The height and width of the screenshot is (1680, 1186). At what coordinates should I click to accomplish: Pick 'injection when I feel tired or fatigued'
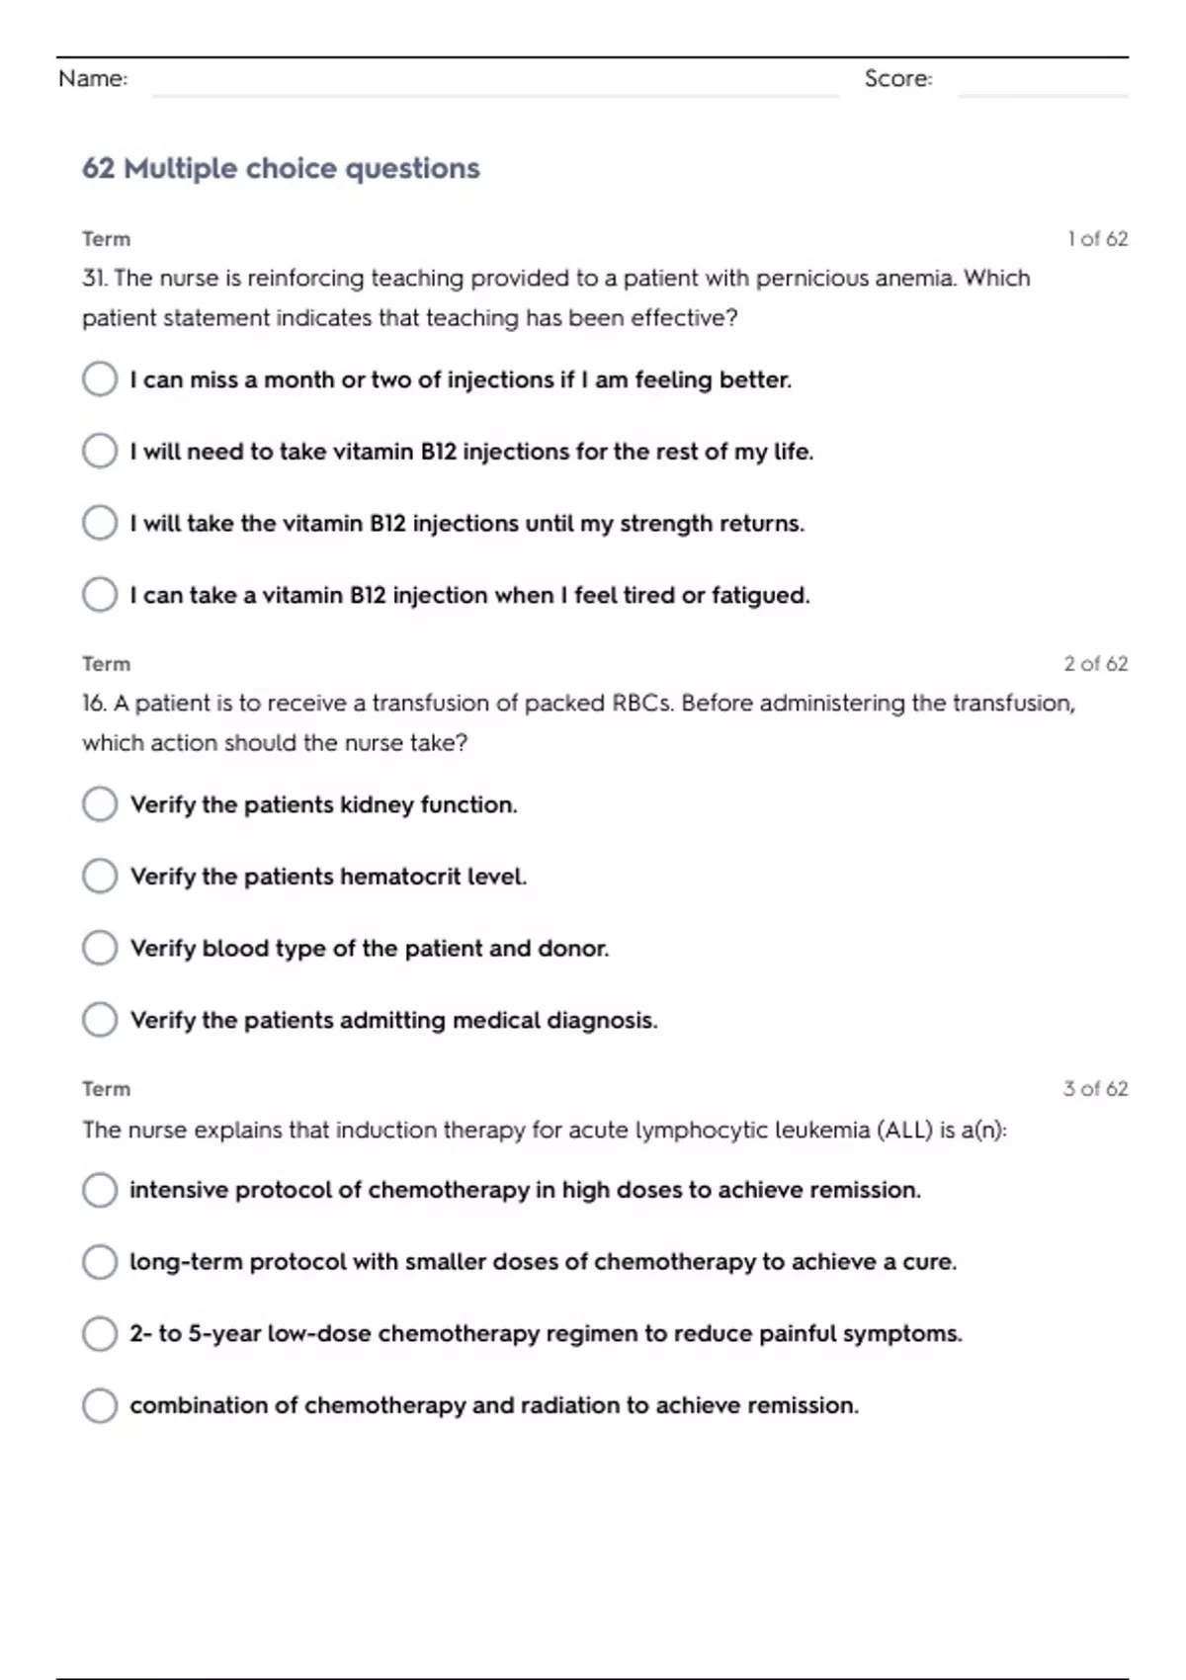click(100, 595)
